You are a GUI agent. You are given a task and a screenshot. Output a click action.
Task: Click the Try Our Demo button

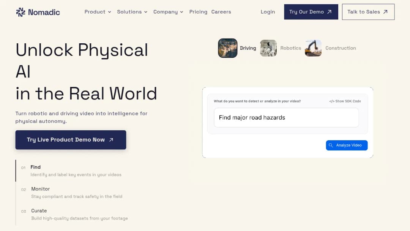click(x=311, y=12)
